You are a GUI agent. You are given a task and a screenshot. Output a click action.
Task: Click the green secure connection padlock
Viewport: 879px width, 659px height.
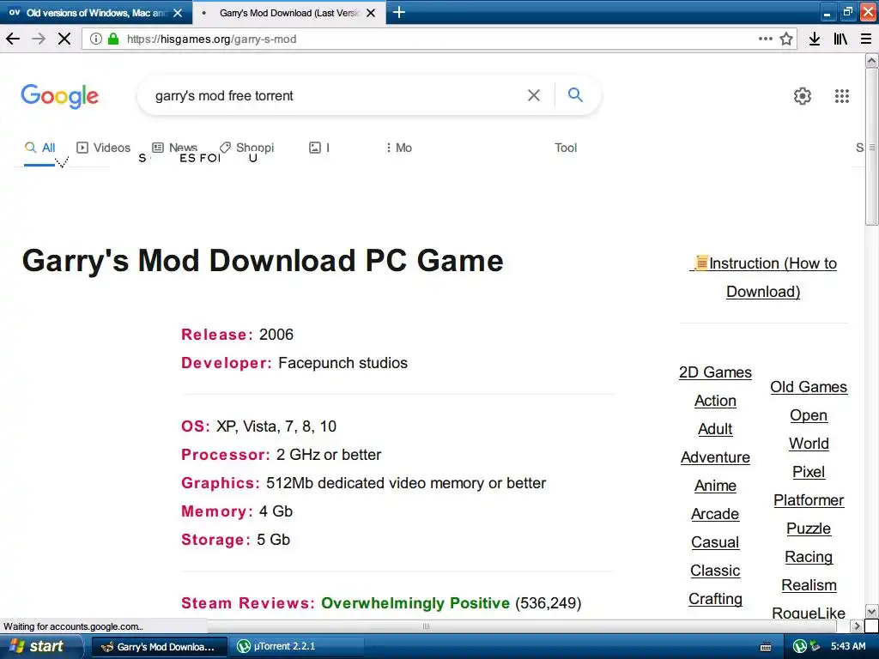113,39
